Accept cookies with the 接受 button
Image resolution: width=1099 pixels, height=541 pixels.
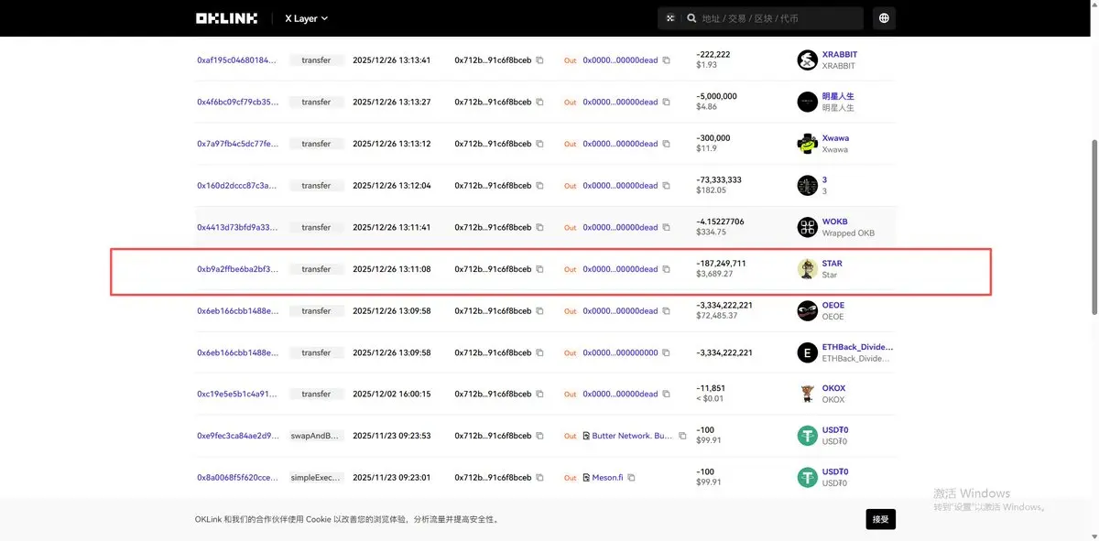tap(880, 519)
